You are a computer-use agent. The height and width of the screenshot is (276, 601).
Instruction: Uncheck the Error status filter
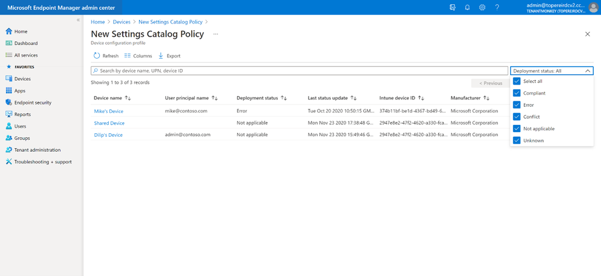pyautogui.click(x=517, y=105)
